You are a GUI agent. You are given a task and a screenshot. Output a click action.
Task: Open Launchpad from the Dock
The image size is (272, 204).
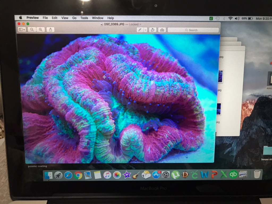58,175
